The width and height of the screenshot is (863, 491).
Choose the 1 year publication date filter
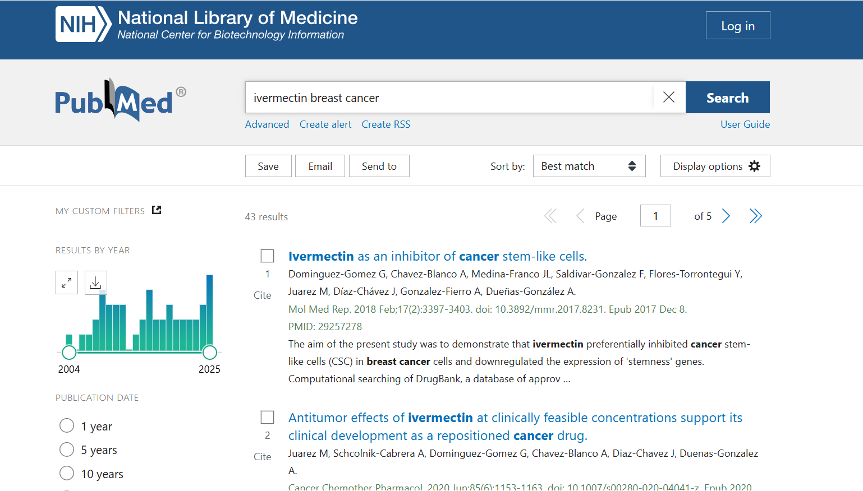pyautogui.click(x=67, y=425)
